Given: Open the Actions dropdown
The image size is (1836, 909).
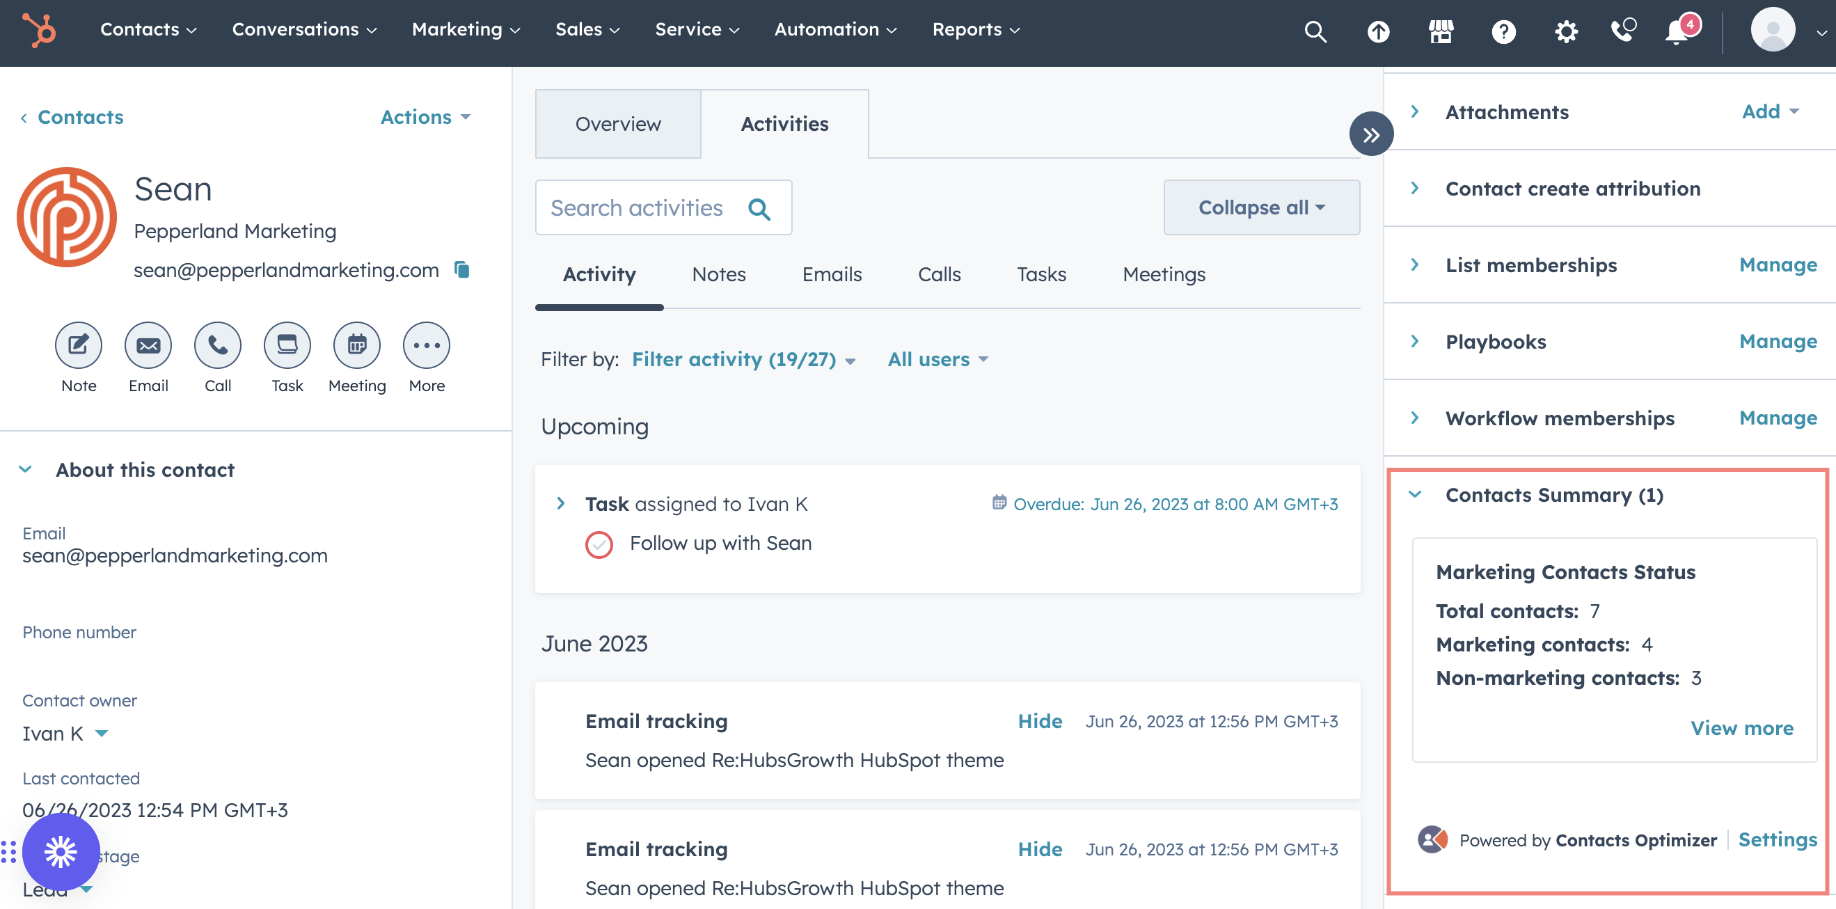Looking at the screenshot, I should 425,117.
